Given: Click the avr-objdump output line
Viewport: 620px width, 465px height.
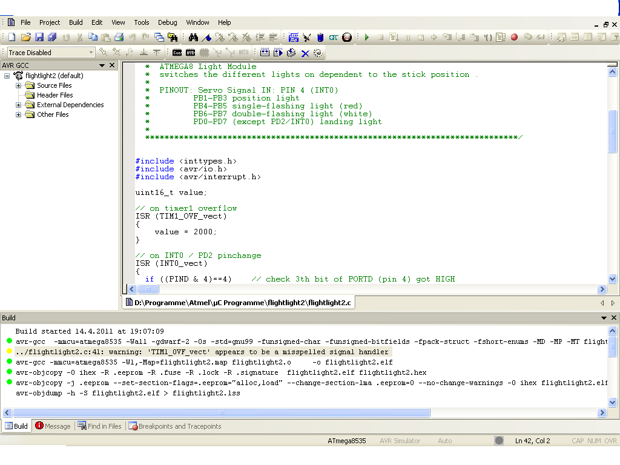Looking at the screenshot, I should tap(128, 392).
